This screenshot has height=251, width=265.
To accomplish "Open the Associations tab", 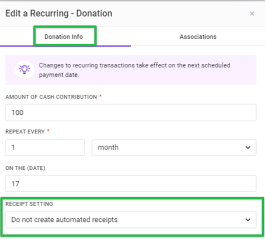I will click(198, 36).
